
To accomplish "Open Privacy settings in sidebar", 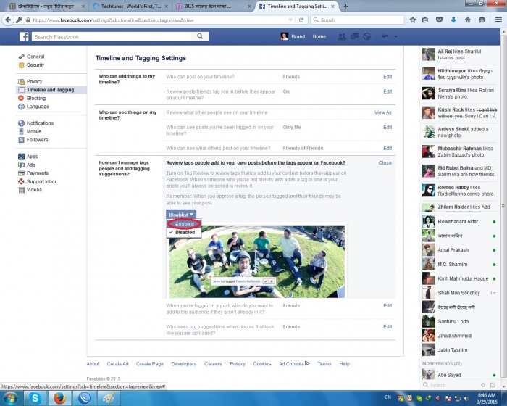I will coord(34,82).
